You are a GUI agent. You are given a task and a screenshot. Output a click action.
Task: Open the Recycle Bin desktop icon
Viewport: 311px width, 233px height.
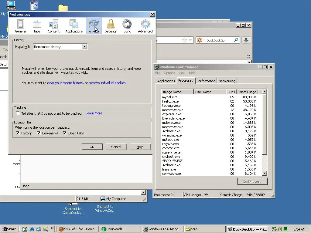pos(34,5)
